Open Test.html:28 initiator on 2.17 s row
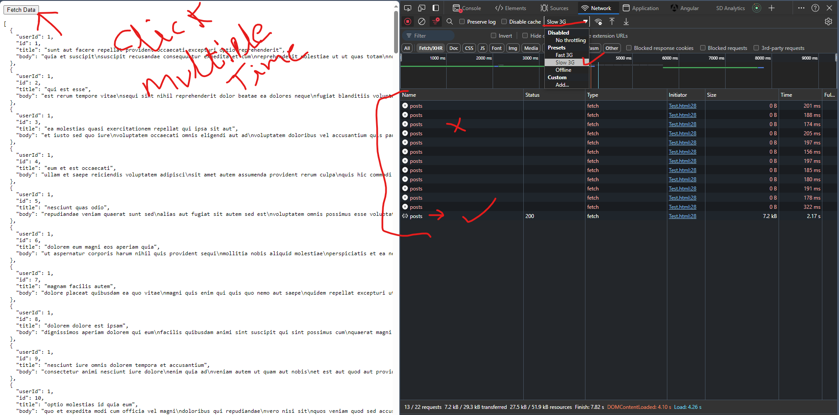This screenshot has height=415, width=839. point(682,216)
